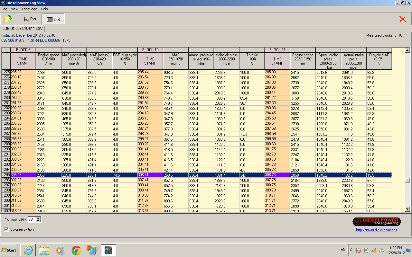Open the Language menu
Image resolution: width=412 pixels, height=257 pixels.
point(29,9)
